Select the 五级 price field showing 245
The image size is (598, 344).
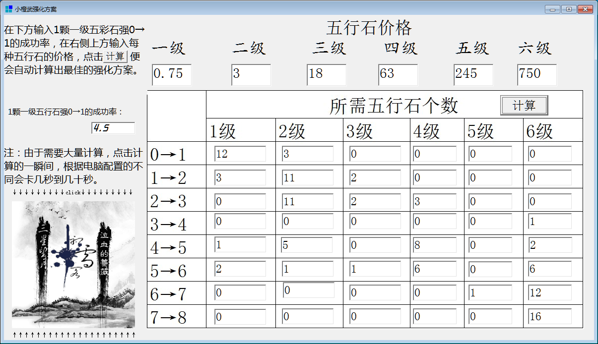point(473,75)
